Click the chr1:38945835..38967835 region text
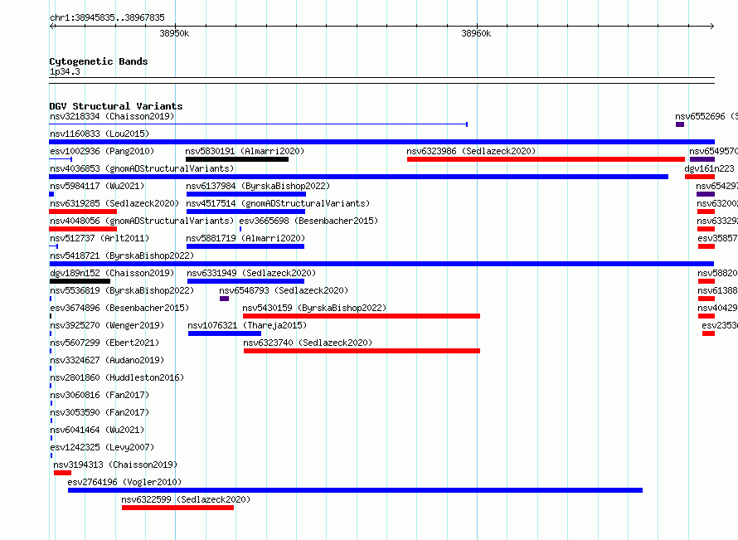 point(107,17)
